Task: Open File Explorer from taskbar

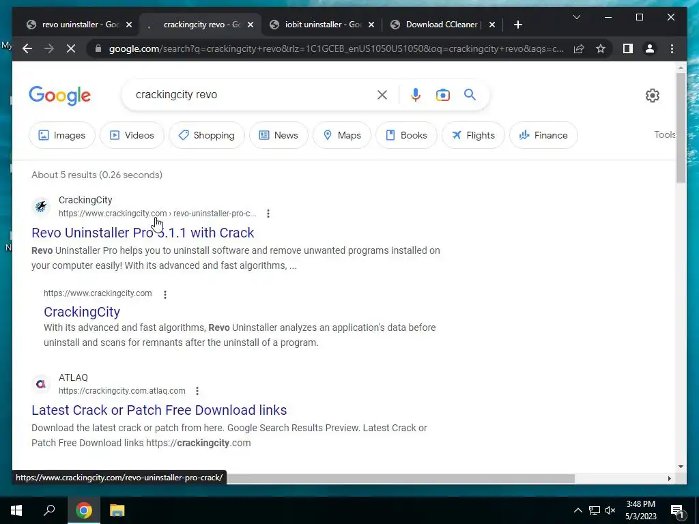Action: coord(117,510)
